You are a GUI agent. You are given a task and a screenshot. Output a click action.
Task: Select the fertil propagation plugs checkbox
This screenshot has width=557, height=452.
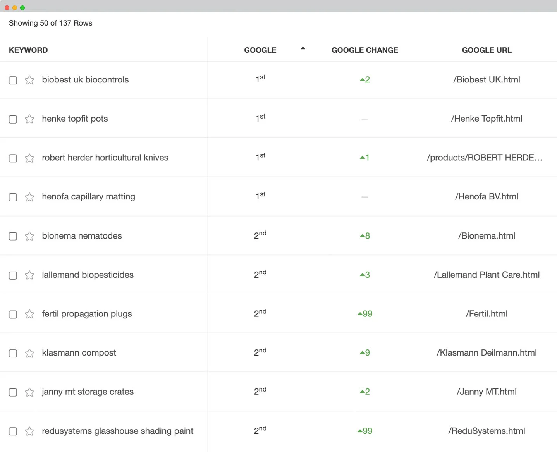point(13,314)
